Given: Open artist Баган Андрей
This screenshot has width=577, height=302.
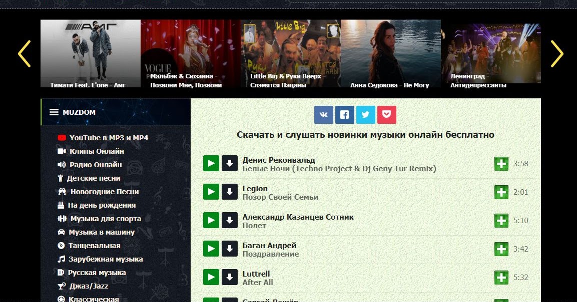Looking at the screenshot, I should pyautogui.click(x=269, y=246).
